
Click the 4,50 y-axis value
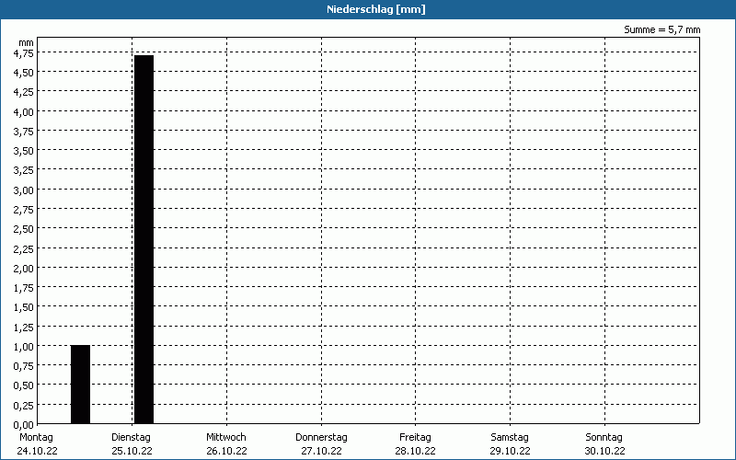pos(24,73)
